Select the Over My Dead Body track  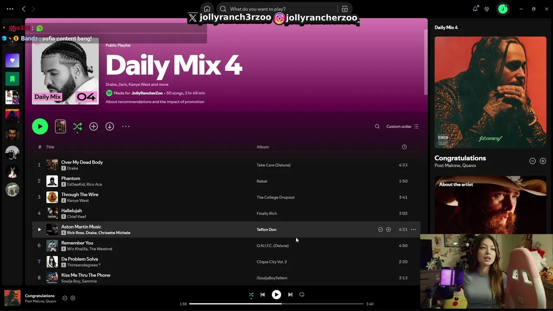[226, 165]
